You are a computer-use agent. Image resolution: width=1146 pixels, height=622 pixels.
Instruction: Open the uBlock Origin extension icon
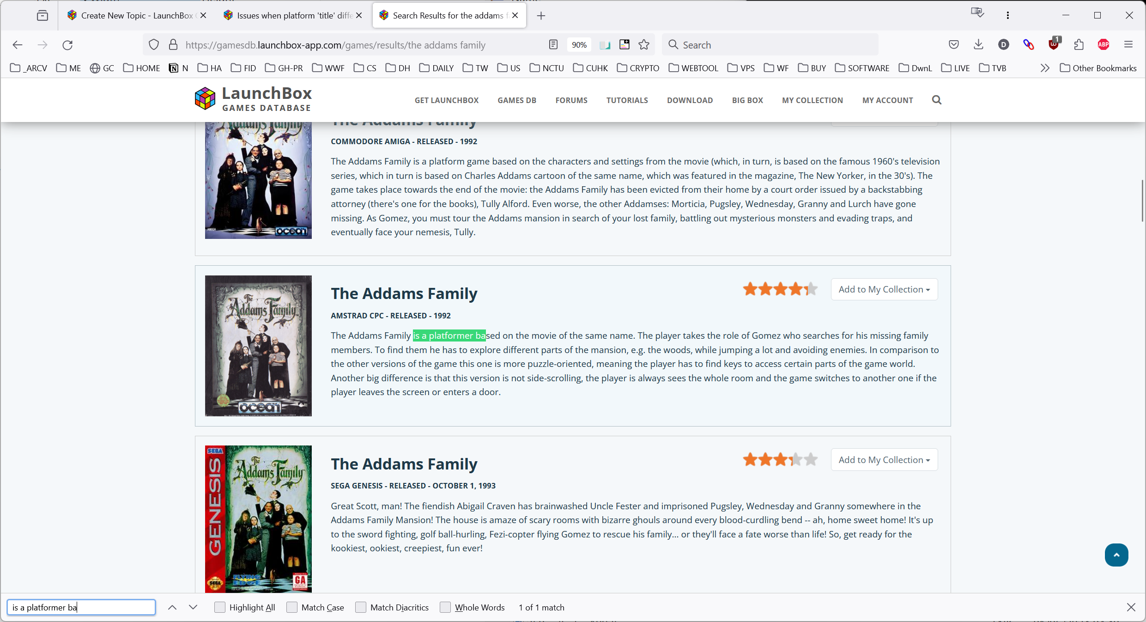(x=1054, y=44)
